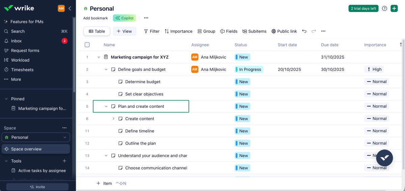The image size is (405, 191).
Task: Click Ana Miljkovic avatar in row 1
Action: point(195,57)
